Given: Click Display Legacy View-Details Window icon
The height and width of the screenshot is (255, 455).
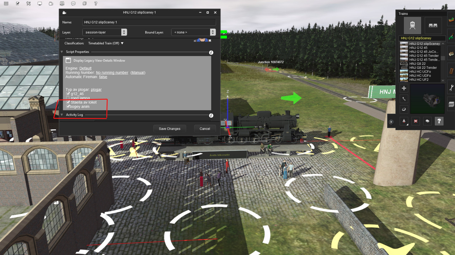Looking at the screenshot, I should click(x=68, y=61).
